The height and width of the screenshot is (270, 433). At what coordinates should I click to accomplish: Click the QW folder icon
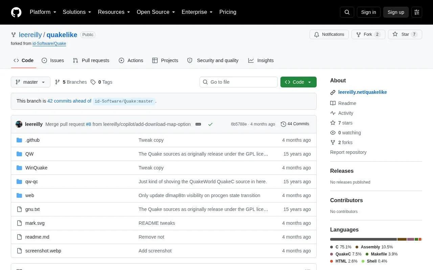(x=19, y=154)
